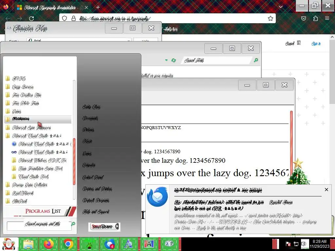The width and height of the screenshot is (335, 251).
Task: Open the red letter A taskbar app
Action: click(149, 244)
